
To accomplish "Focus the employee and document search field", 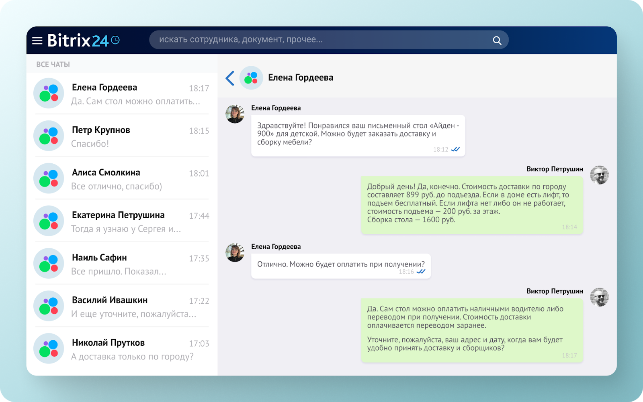I will click(x=329, y=40).
